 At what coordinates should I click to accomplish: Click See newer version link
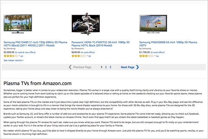14,60
